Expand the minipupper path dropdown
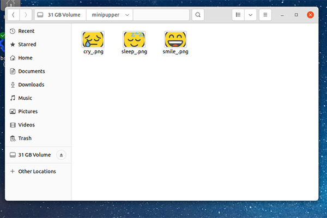The image size is (327, 218). tap(127, 15)
